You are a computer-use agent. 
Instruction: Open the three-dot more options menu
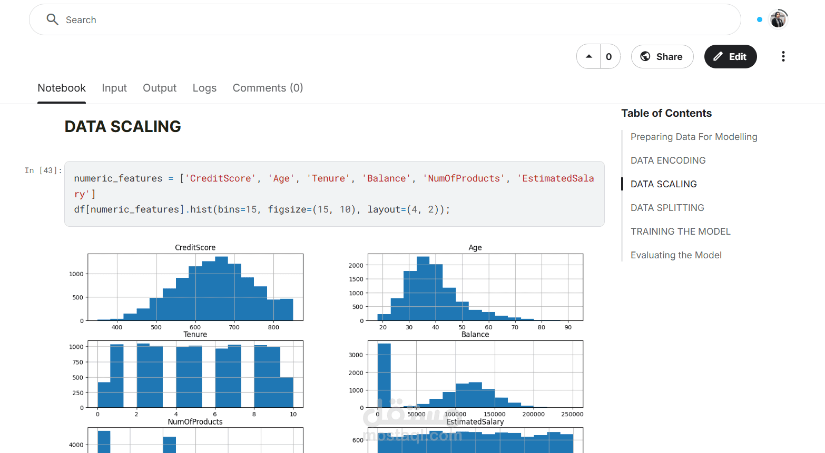pos(783,56)
